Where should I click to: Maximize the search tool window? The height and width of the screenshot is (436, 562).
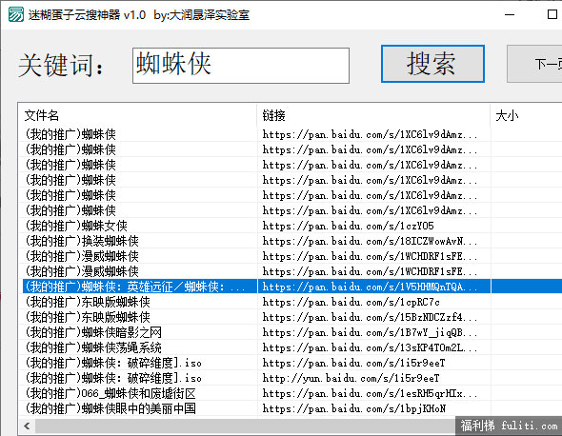point(552,14)
